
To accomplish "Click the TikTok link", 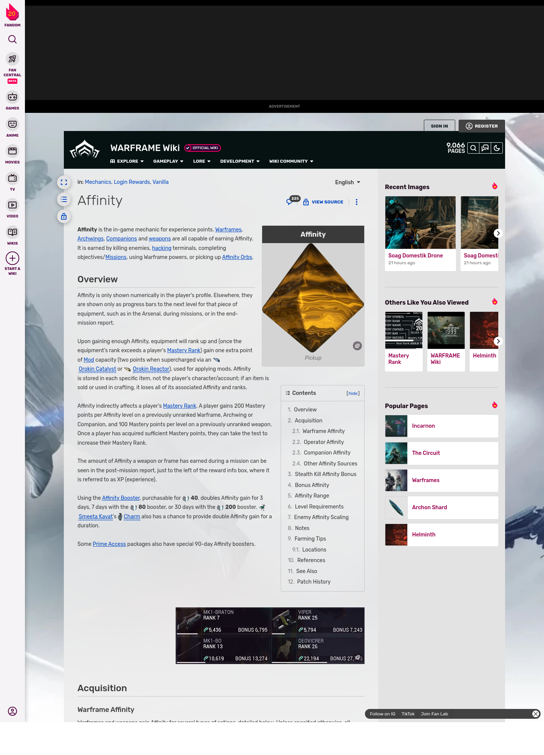I will (408, 714).
